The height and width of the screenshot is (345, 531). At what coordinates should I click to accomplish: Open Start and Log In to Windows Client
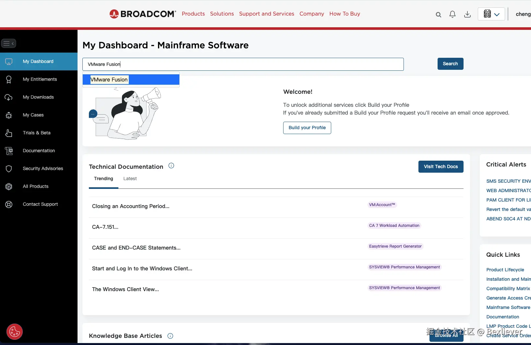[142, 268]
